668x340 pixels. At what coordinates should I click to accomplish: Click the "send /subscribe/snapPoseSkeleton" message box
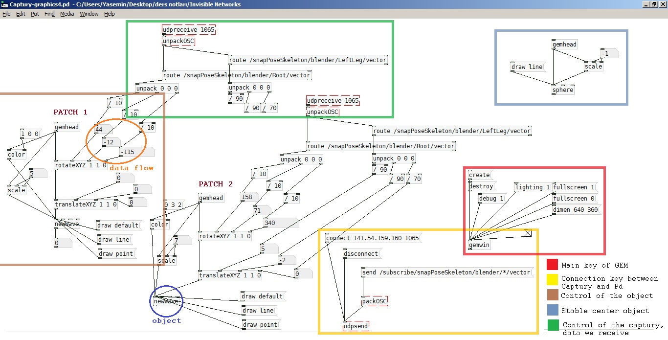pyautogui.click(x=446, y=272)
